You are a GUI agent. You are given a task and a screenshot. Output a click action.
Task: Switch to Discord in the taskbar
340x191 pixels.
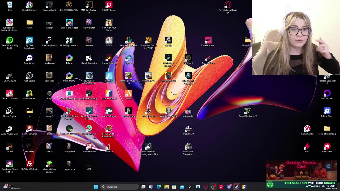coord(229,187)
